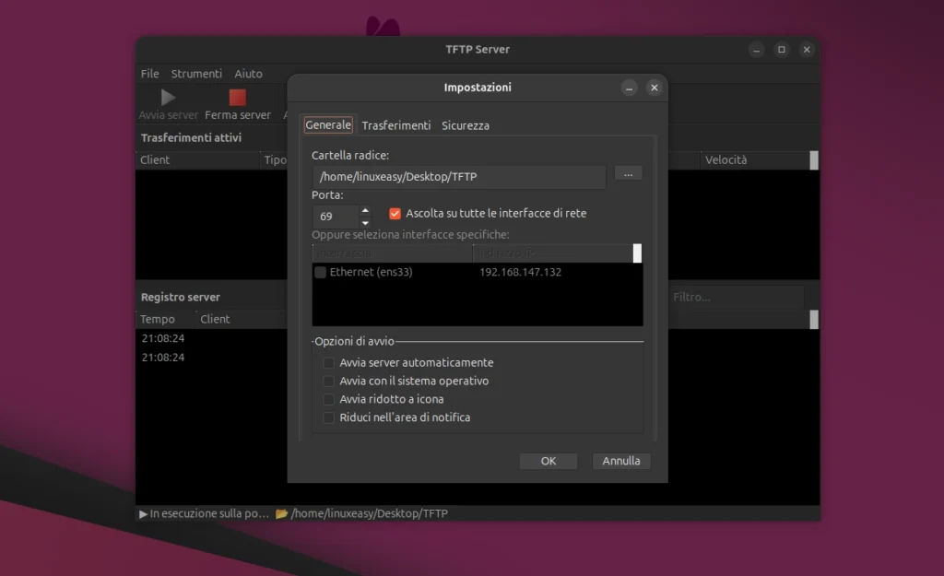Increase the Porta value with the up arrow
944x576 pixels.
pos(365,211)
